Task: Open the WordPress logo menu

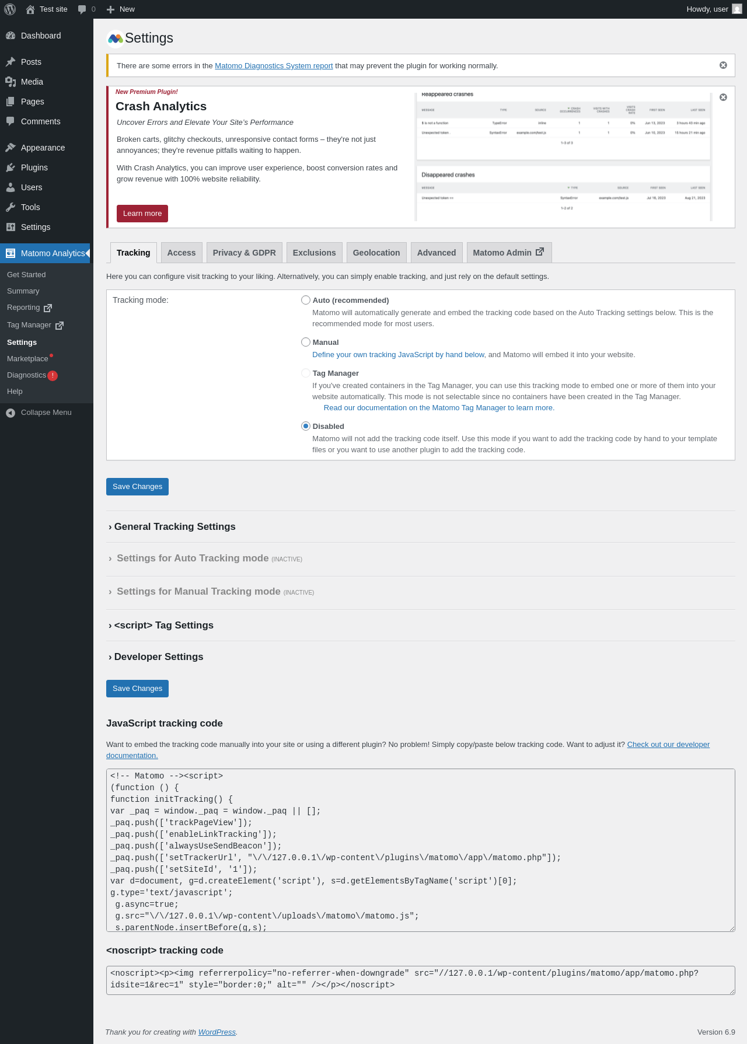Action: pos(10,9)
